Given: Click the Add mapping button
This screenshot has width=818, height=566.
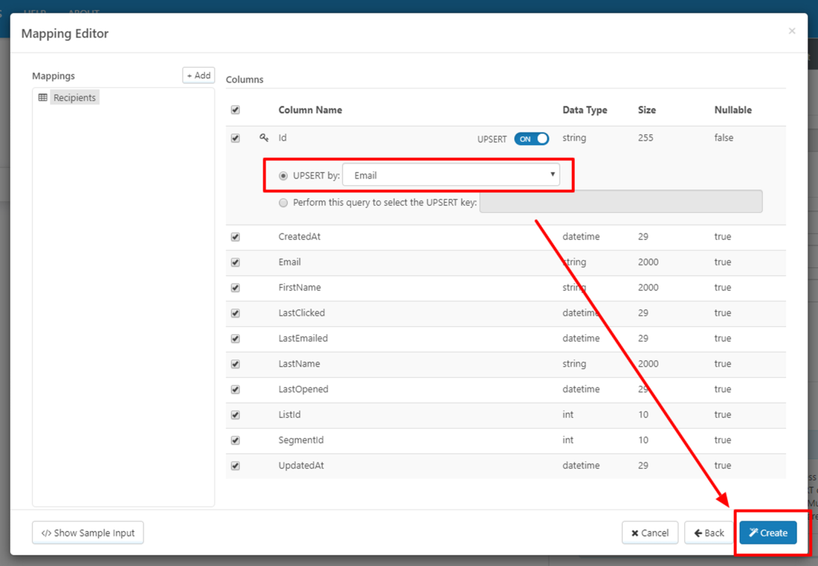Looking at the screenshot, I should coord(199,76).
